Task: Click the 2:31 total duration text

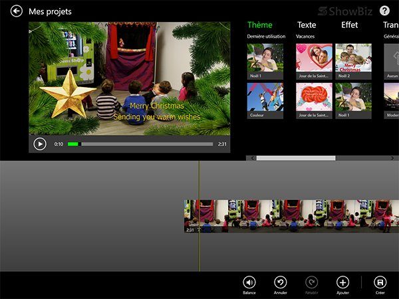Action: coord(222,144)
